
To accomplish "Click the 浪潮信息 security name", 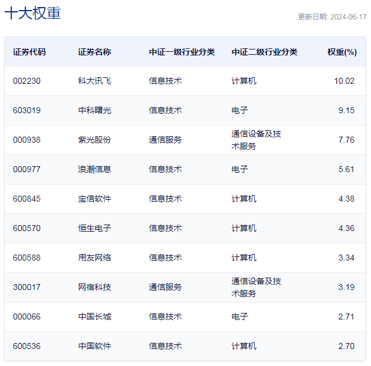I will tap(94, 169).
